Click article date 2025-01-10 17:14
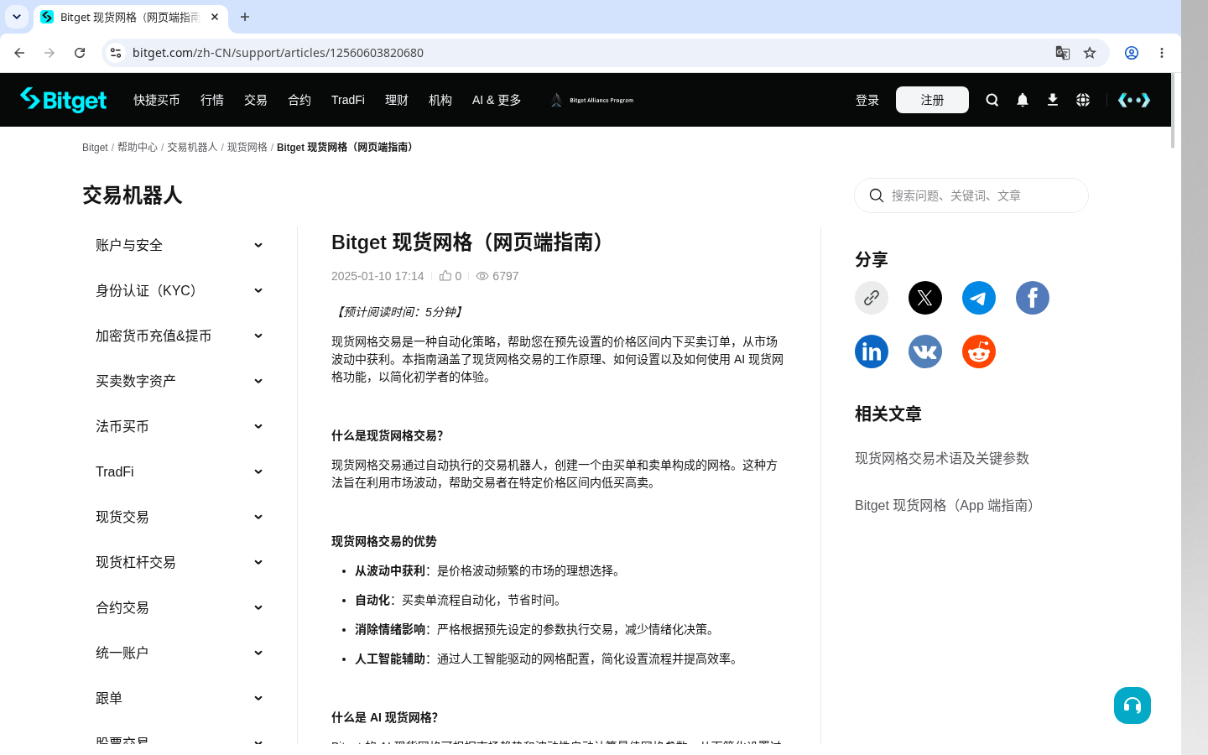Viewport: 1208px width, 755px height. [377, 276]
